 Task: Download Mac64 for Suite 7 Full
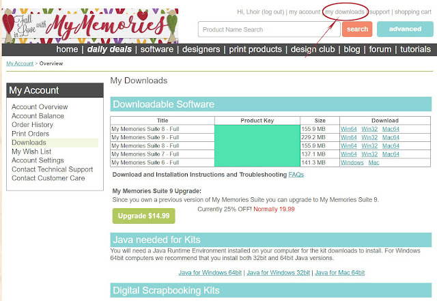point(391,154)
